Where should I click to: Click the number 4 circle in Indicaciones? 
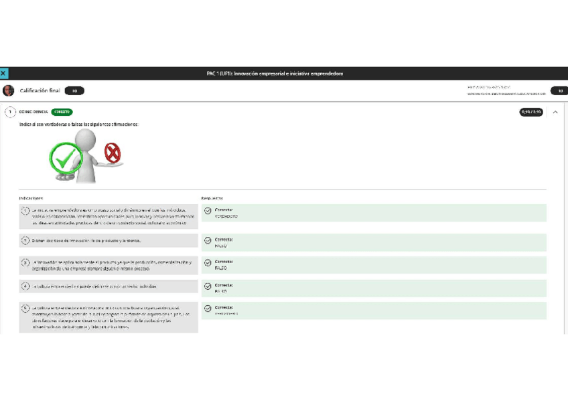[25, 287]
